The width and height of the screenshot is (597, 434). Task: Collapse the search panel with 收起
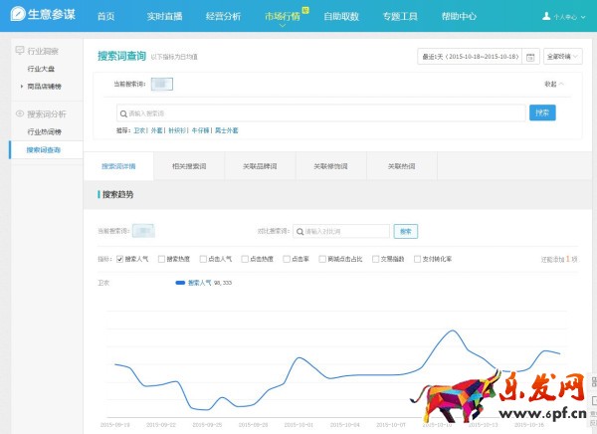point(553,85)
